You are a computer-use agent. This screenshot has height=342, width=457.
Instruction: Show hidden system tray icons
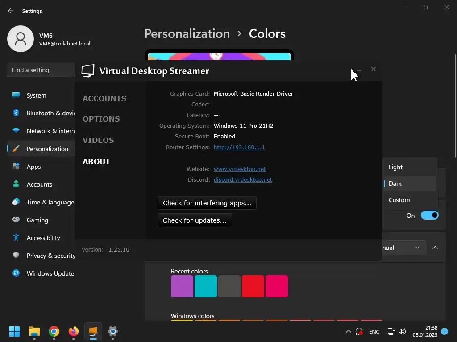click(348, 331)
